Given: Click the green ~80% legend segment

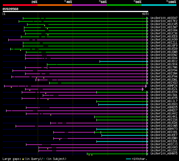Looking at the screenshot, I should coord(124,5).
